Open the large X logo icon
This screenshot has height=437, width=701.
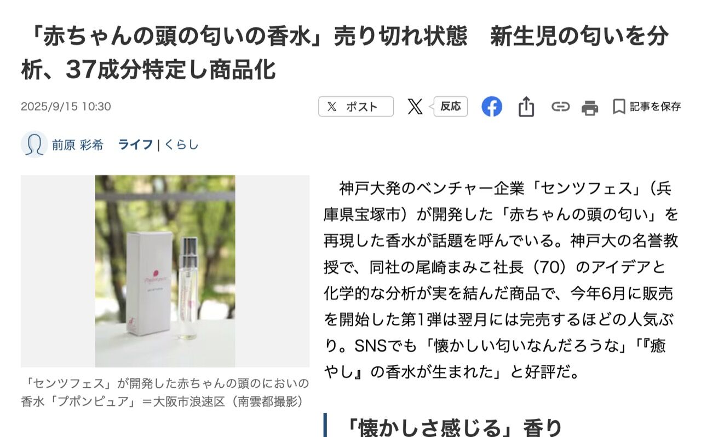pos(415,107)
